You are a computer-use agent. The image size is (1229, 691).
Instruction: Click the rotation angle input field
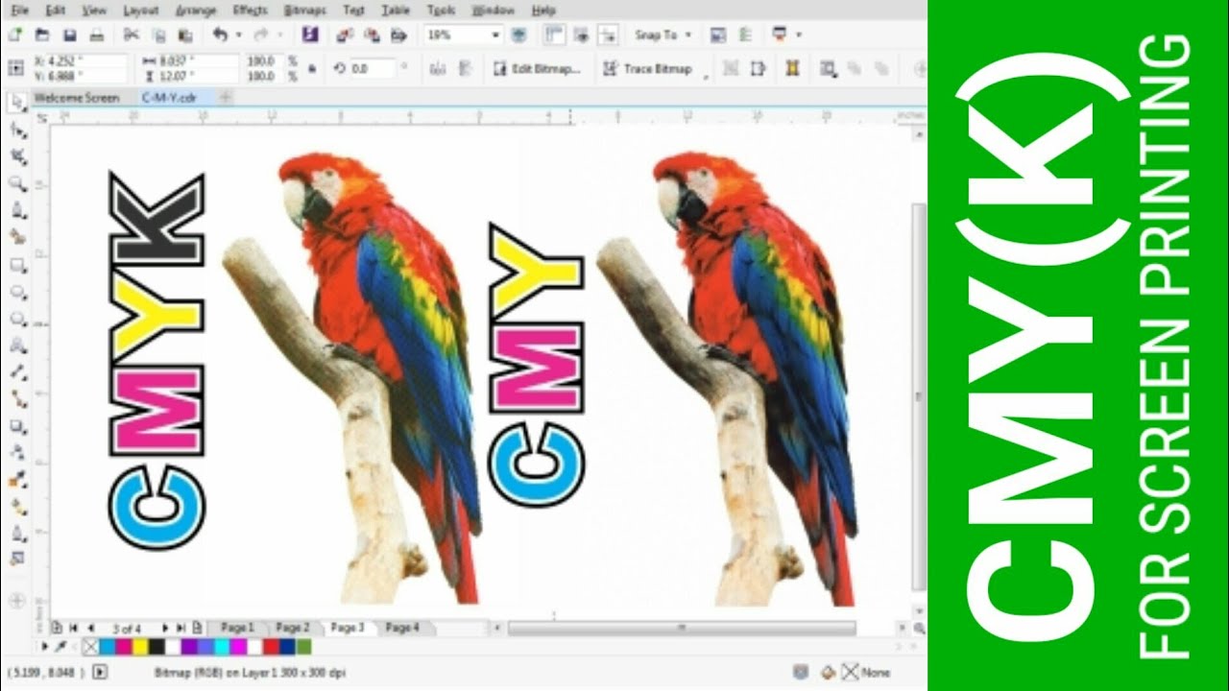click(373, 69)
